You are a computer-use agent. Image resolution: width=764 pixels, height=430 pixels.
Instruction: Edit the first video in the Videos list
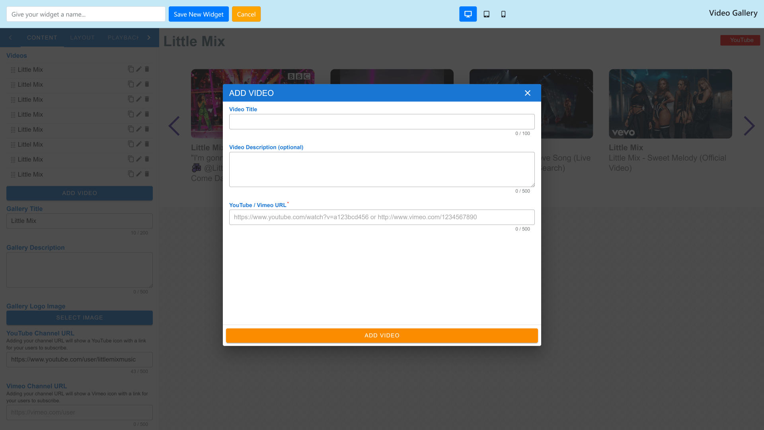point(139,69)
